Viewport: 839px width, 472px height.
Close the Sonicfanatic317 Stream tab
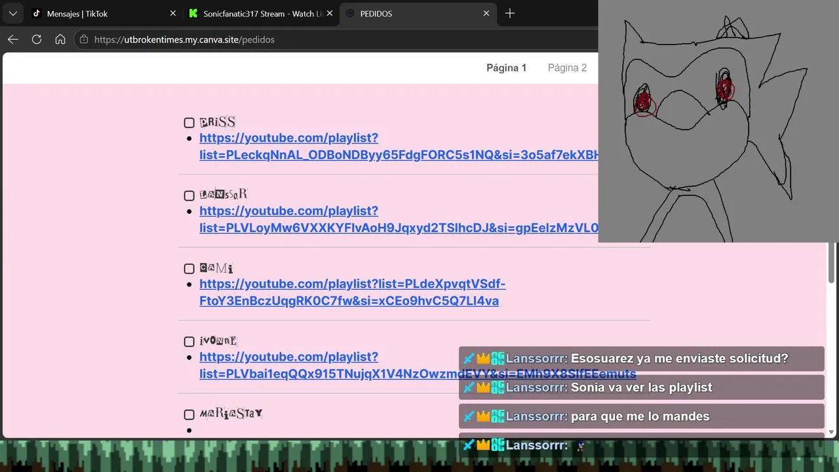pos(330,13)
